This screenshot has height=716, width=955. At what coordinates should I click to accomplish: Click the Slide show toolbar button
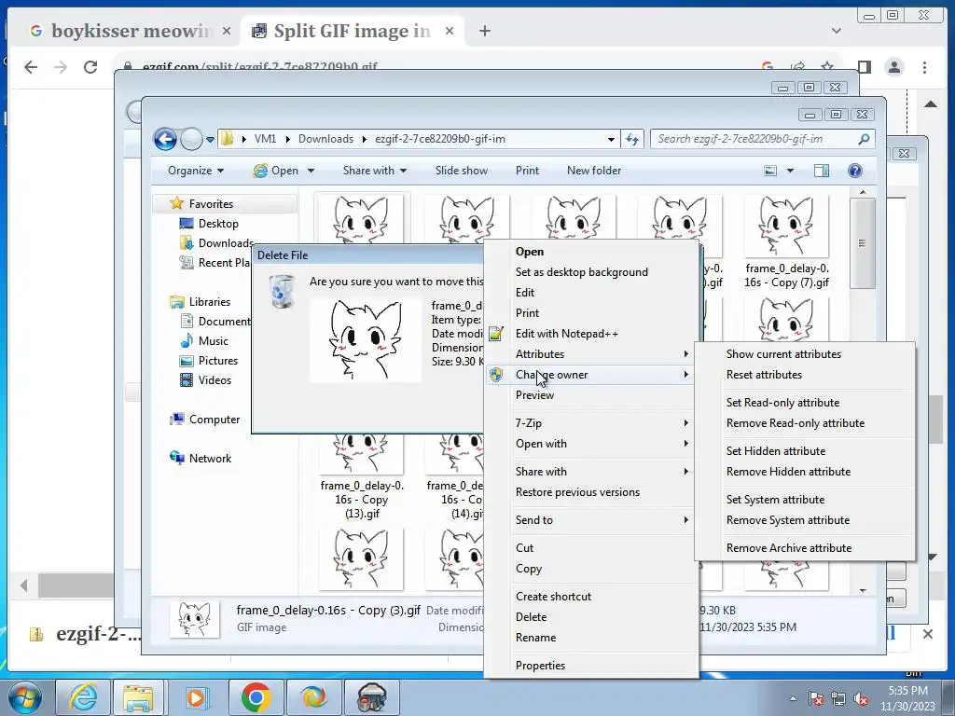[x=461, y=171]
